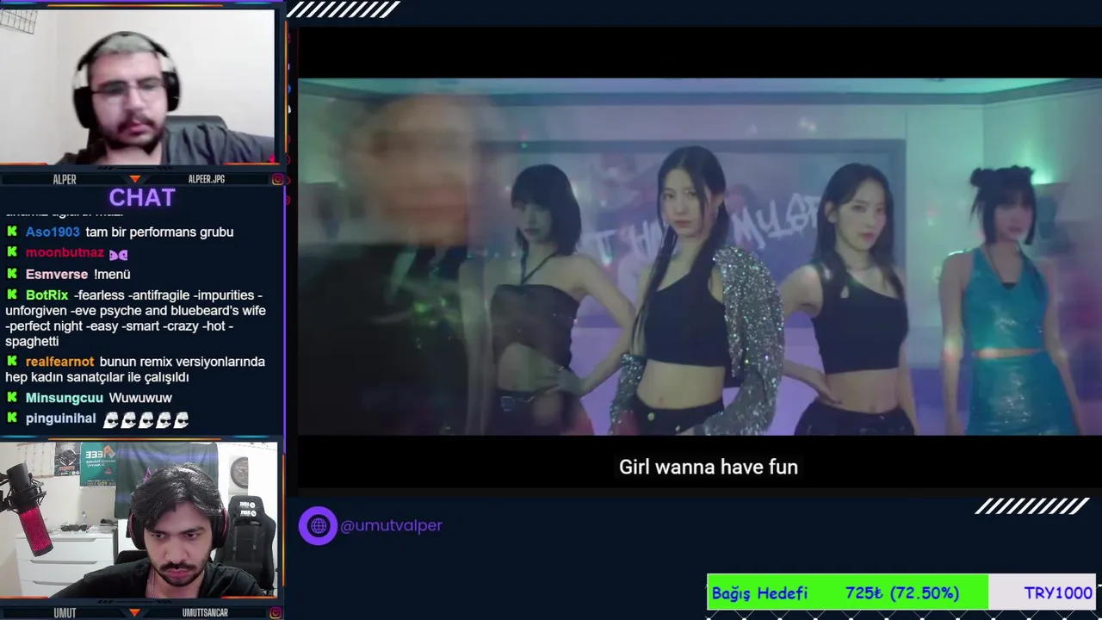Click the music video player
This screenshot has width=1102, height=620.
click(x=700, y=257)
